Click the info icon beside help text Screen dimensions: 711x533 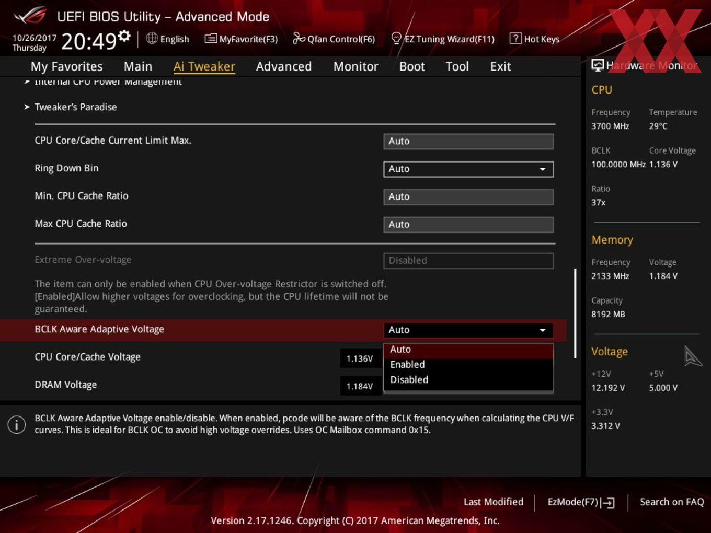(x=17, y=424)
